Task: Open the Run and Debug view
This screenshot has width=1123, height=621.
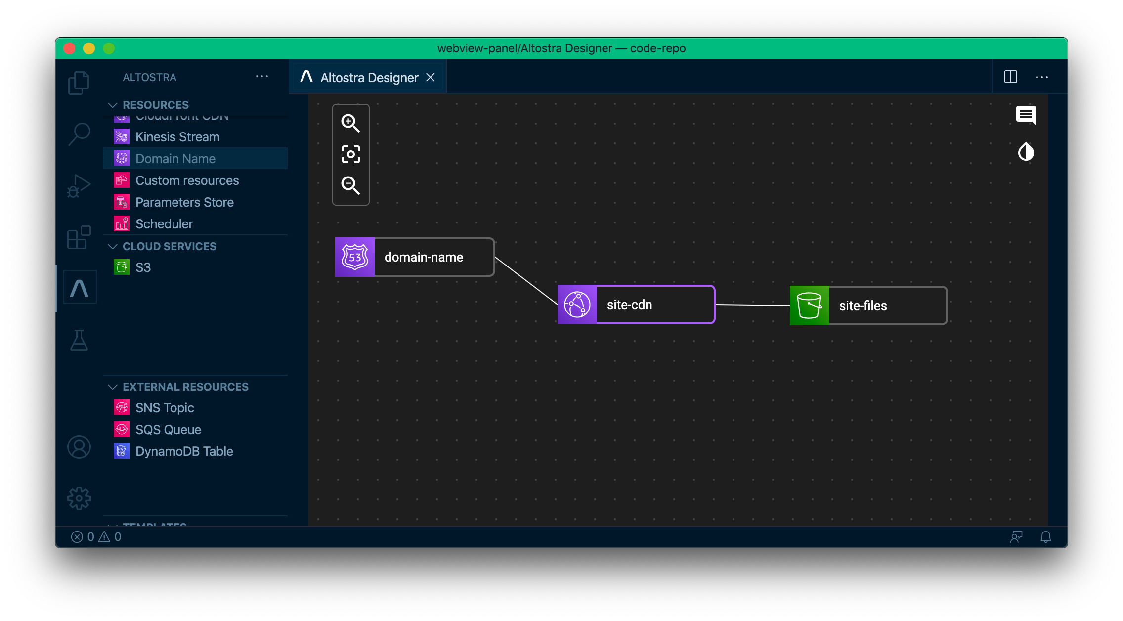Action: (79, 186)
